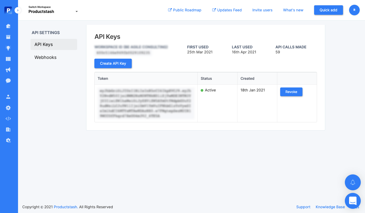Open the code brackets icon in sidebar
The height and width of the screenshot is (213, 365).
click(x=8, y=119)
